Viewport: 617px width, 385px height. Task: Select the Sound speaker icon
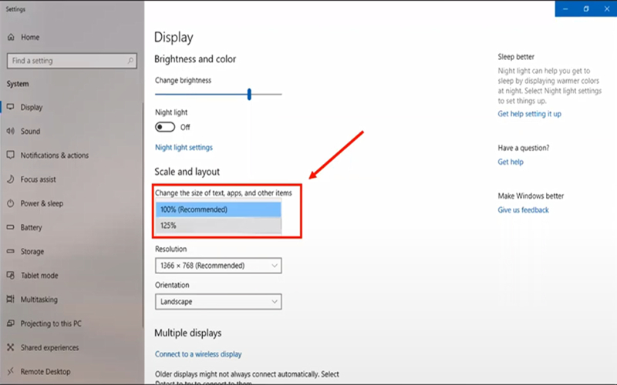tap(11, 132)
